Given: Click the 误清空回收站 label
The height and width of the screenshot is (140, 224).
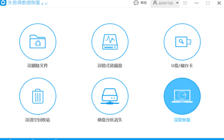Looking at the screenshot, I should coord(38,120).
